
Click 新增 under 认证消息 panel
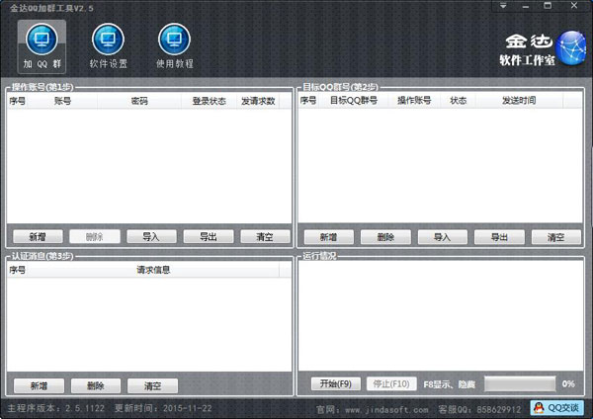pos(39,385)
